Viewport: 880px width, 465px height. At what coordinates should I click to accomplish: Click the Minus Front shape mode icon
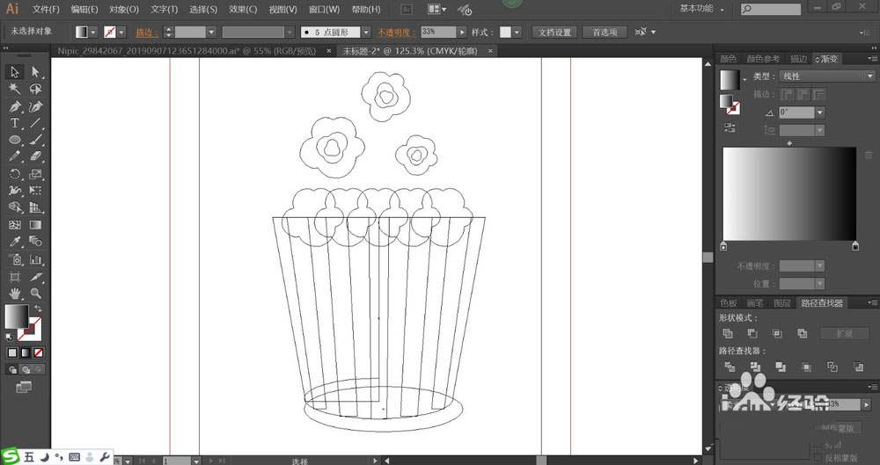[752, 333]
